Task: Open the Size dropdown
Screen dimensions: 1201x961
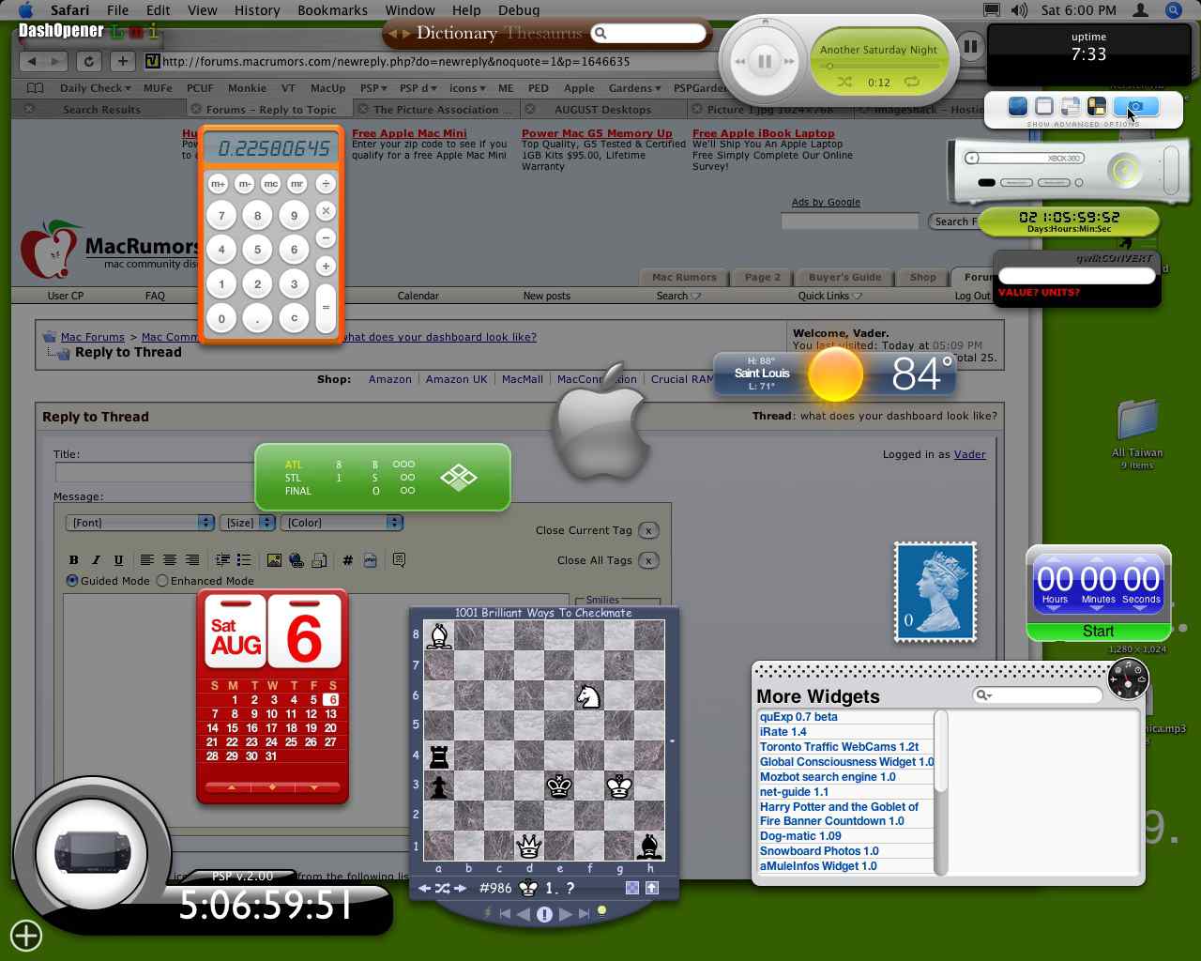Action: (248, 523)
